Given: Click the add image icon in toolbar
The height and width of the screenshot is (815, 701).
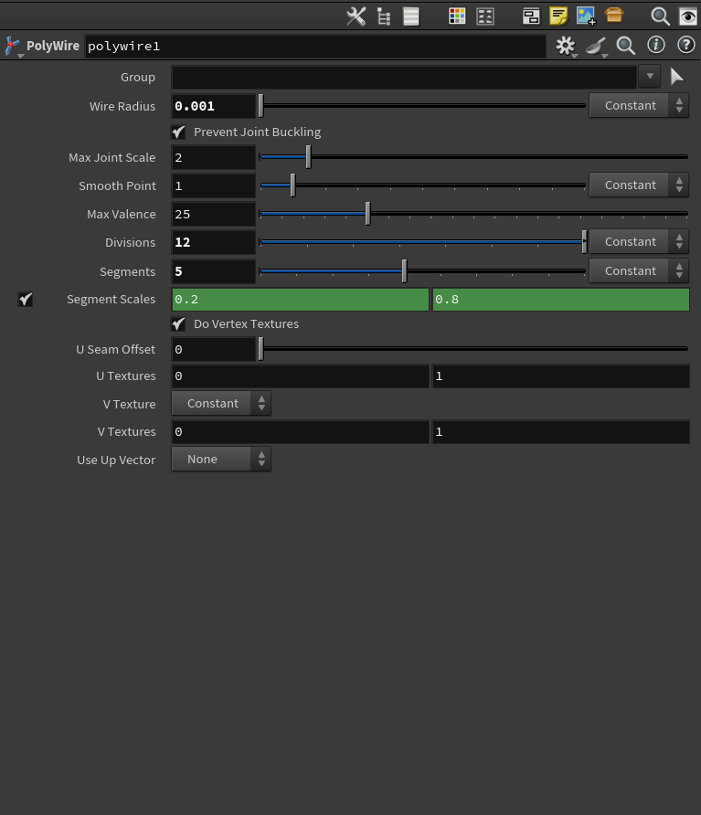Looking at the screenshot, I should (x=586, y=16).
